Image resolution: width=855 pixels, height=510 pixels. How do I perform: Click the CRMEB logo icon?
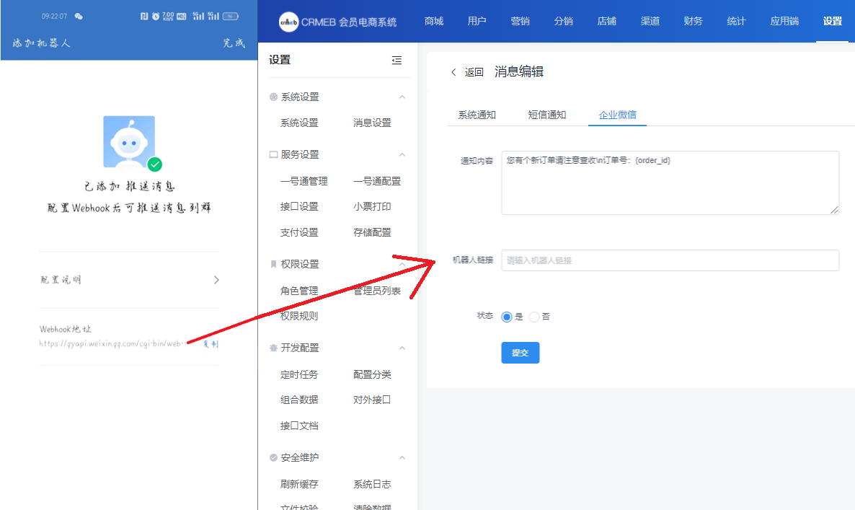click(x=288, y=22)
